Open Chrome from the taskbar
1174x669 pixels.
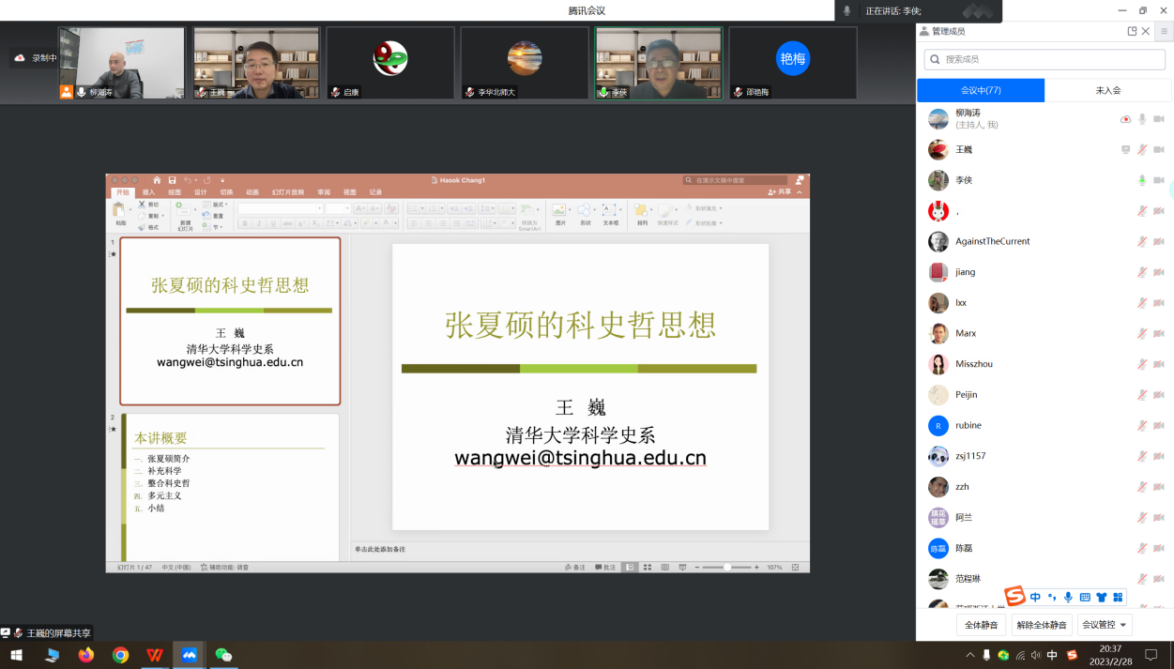(120, 655)
